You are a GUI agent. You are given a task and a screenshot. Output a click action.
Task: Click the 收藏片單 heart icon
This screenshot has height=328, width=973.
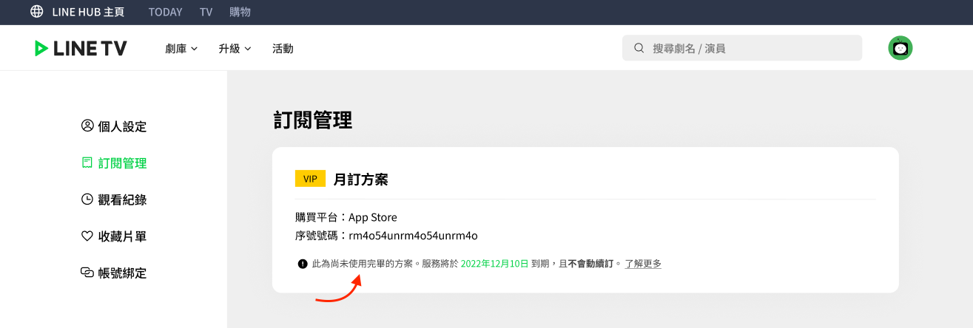pos(87,236)
